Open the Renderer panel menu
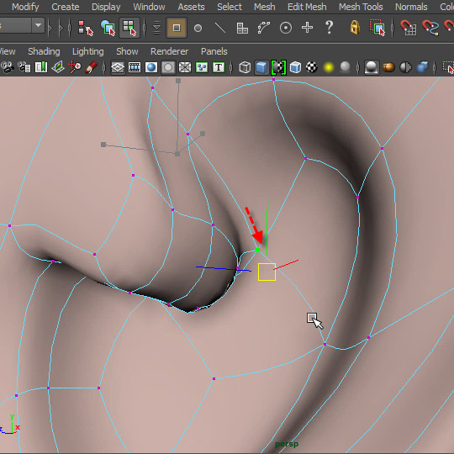The width and height of the screenshot is (454, 454). (x=169, y=51)
